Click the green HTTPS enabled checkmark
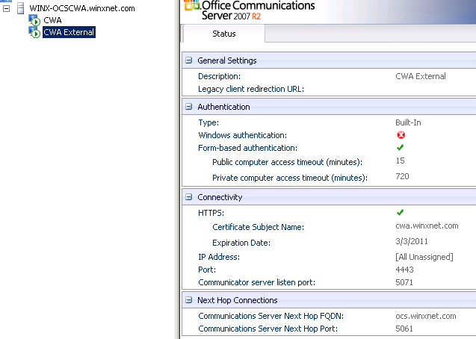The height and width of the screenshot is (339, 476). click(x=400, y=212)
